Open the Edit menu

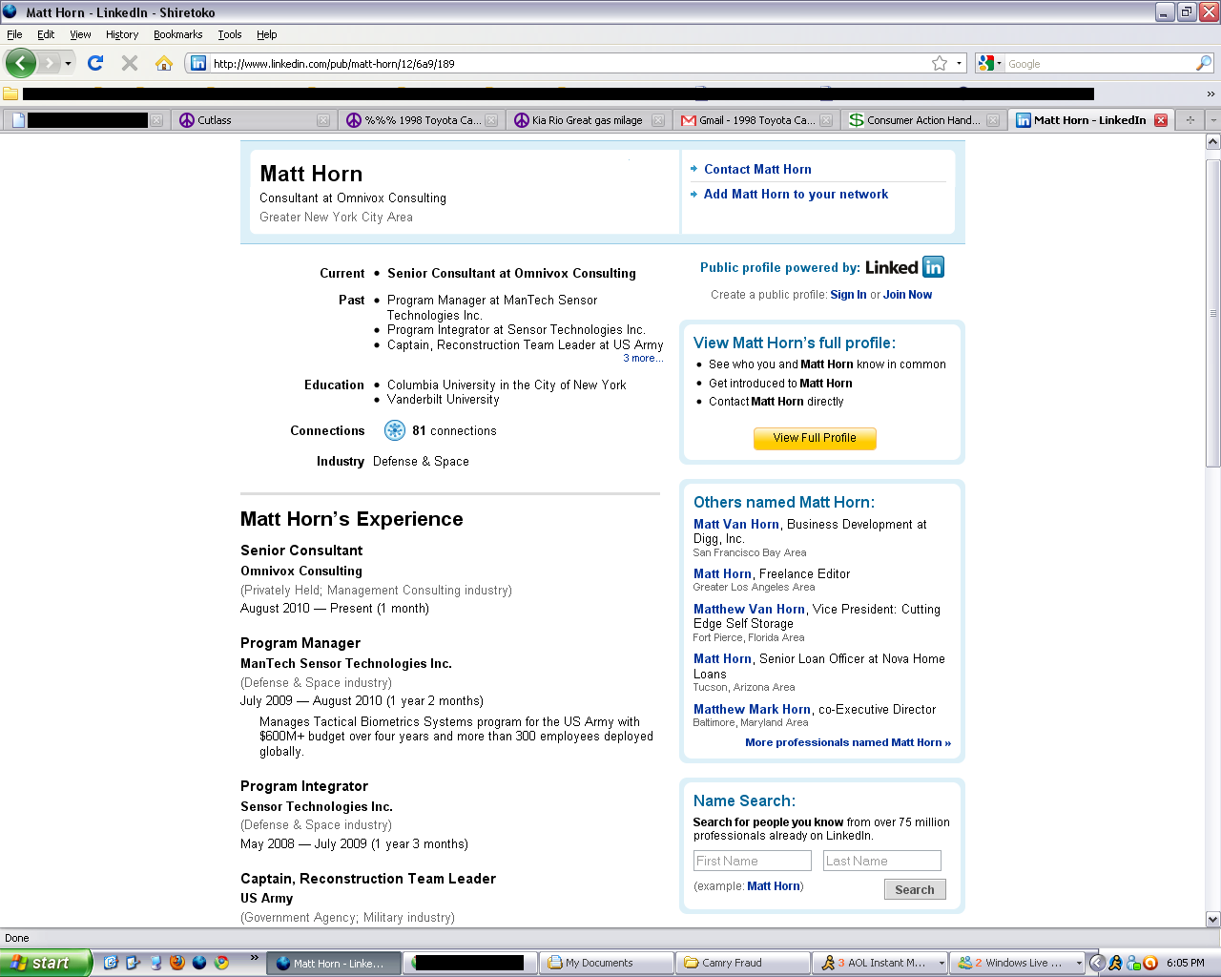[x=46, y=34]
